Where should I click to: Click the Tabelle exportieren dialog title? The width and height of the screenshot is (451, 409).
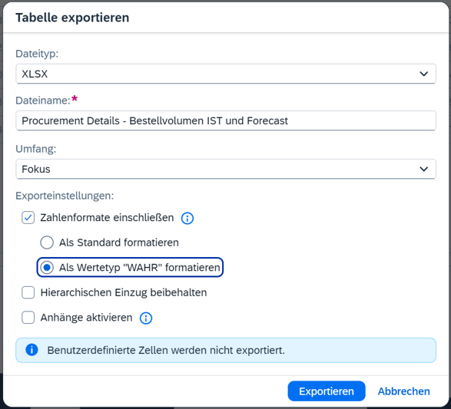(x=72, y=18)
